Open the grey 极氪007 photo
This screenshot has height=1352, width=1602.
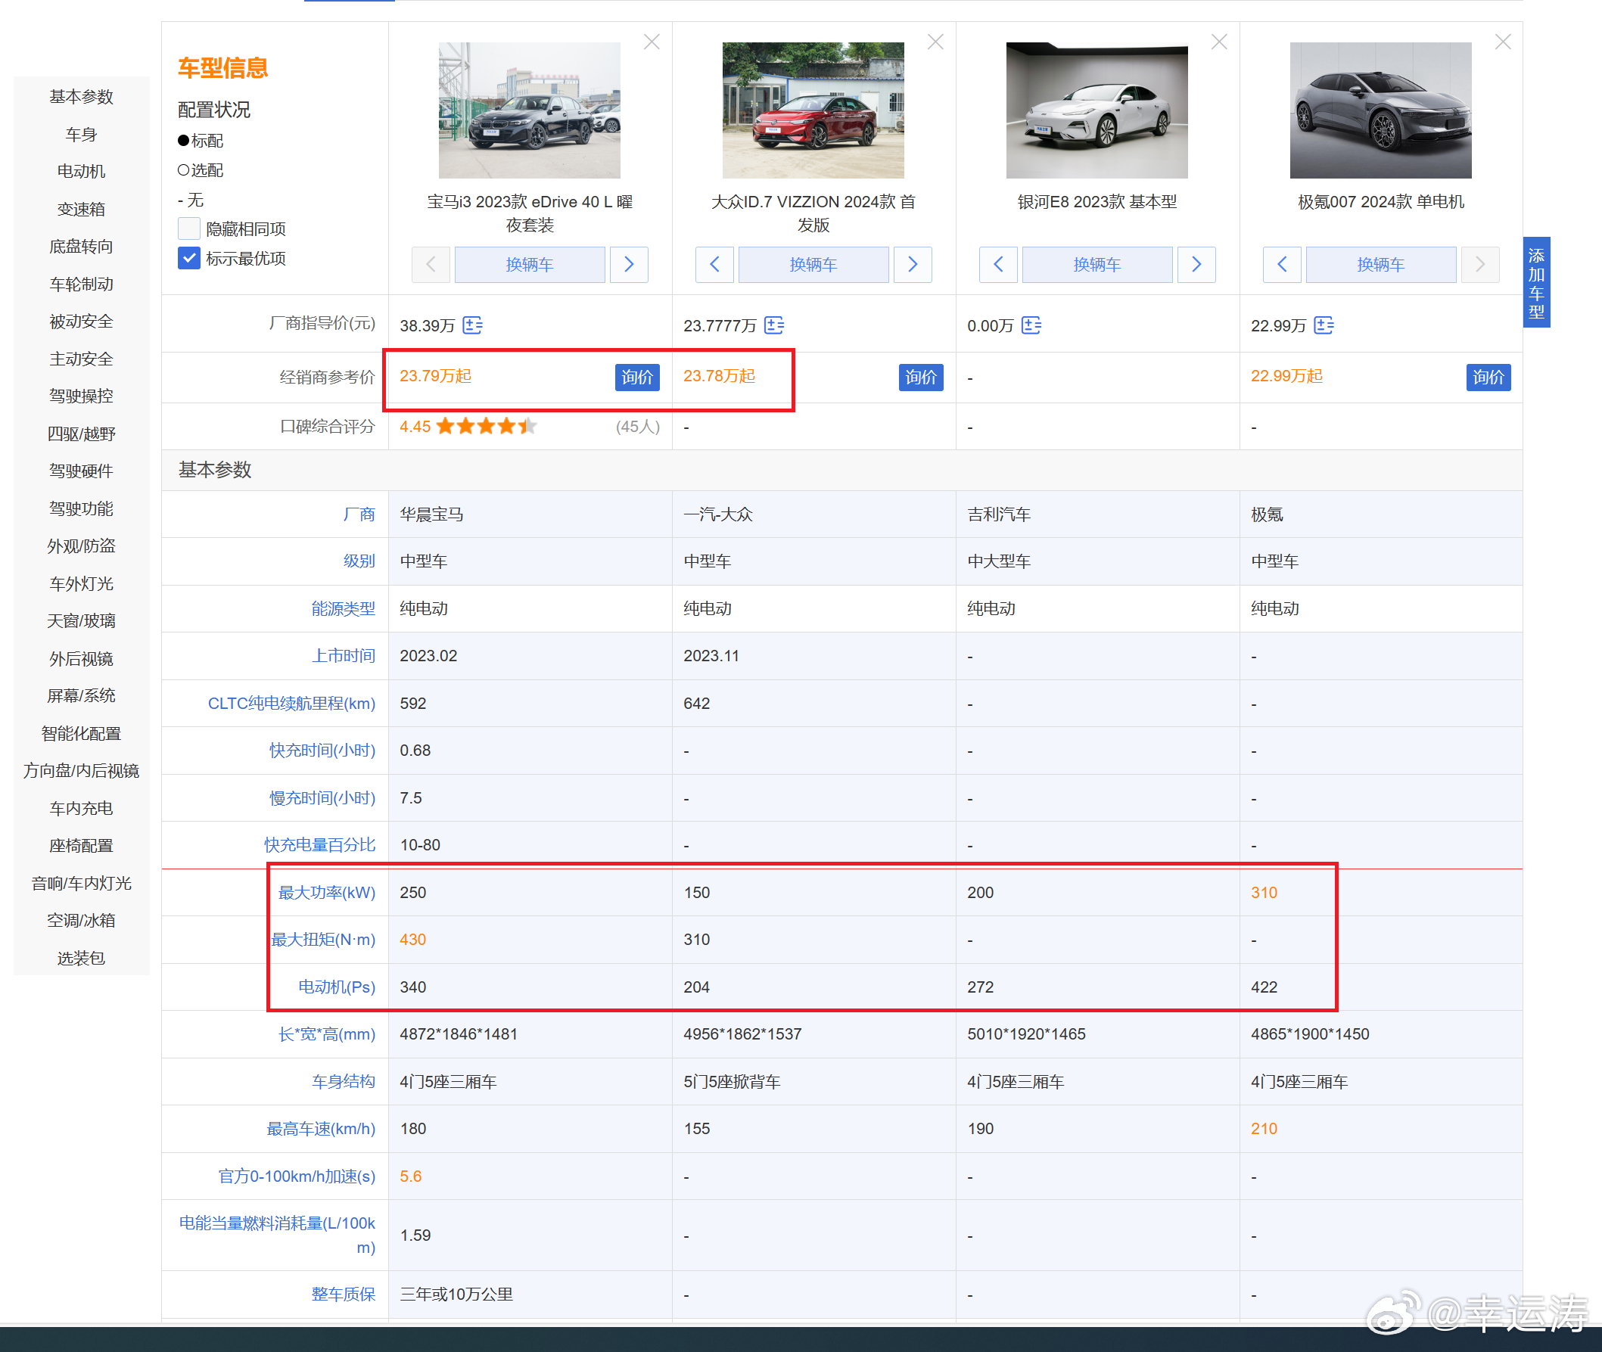pos(1380,110)
